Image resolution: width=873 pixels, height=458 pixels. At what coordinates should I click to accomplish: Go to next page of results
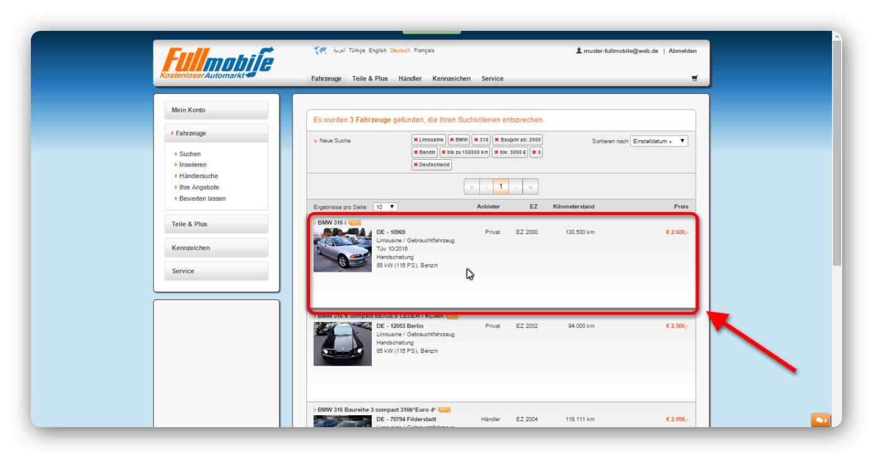point(516,187)
